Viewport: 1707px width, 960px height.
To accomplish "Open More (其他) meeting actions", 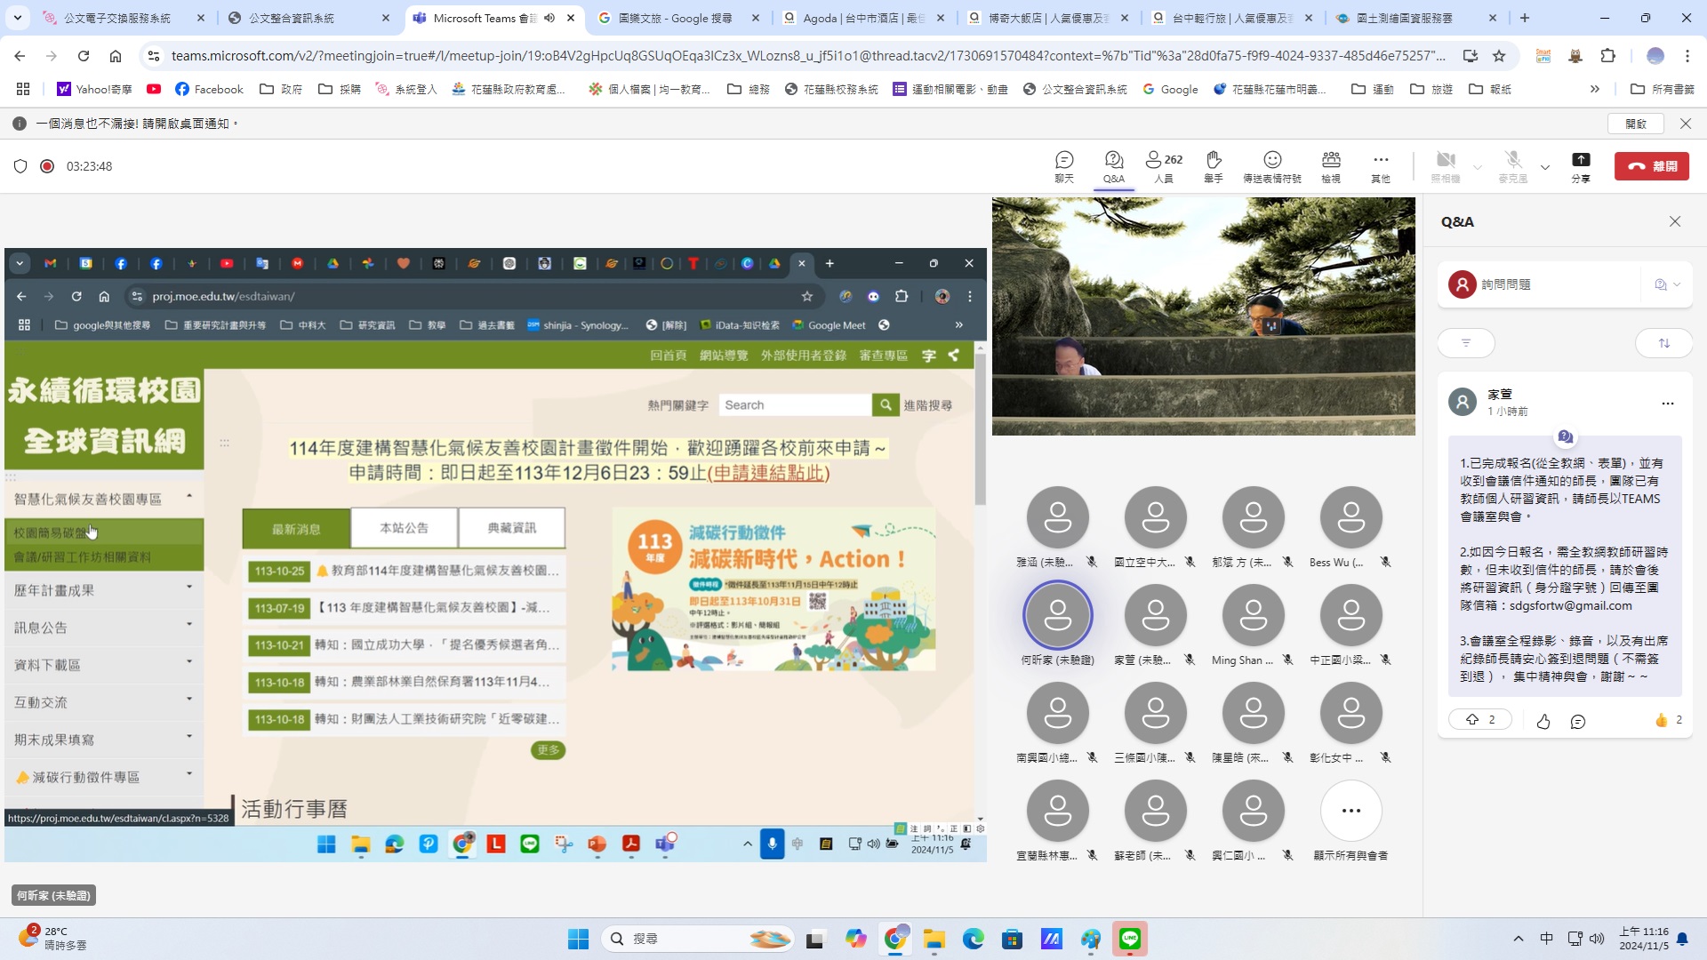I will click(1380, 165).
